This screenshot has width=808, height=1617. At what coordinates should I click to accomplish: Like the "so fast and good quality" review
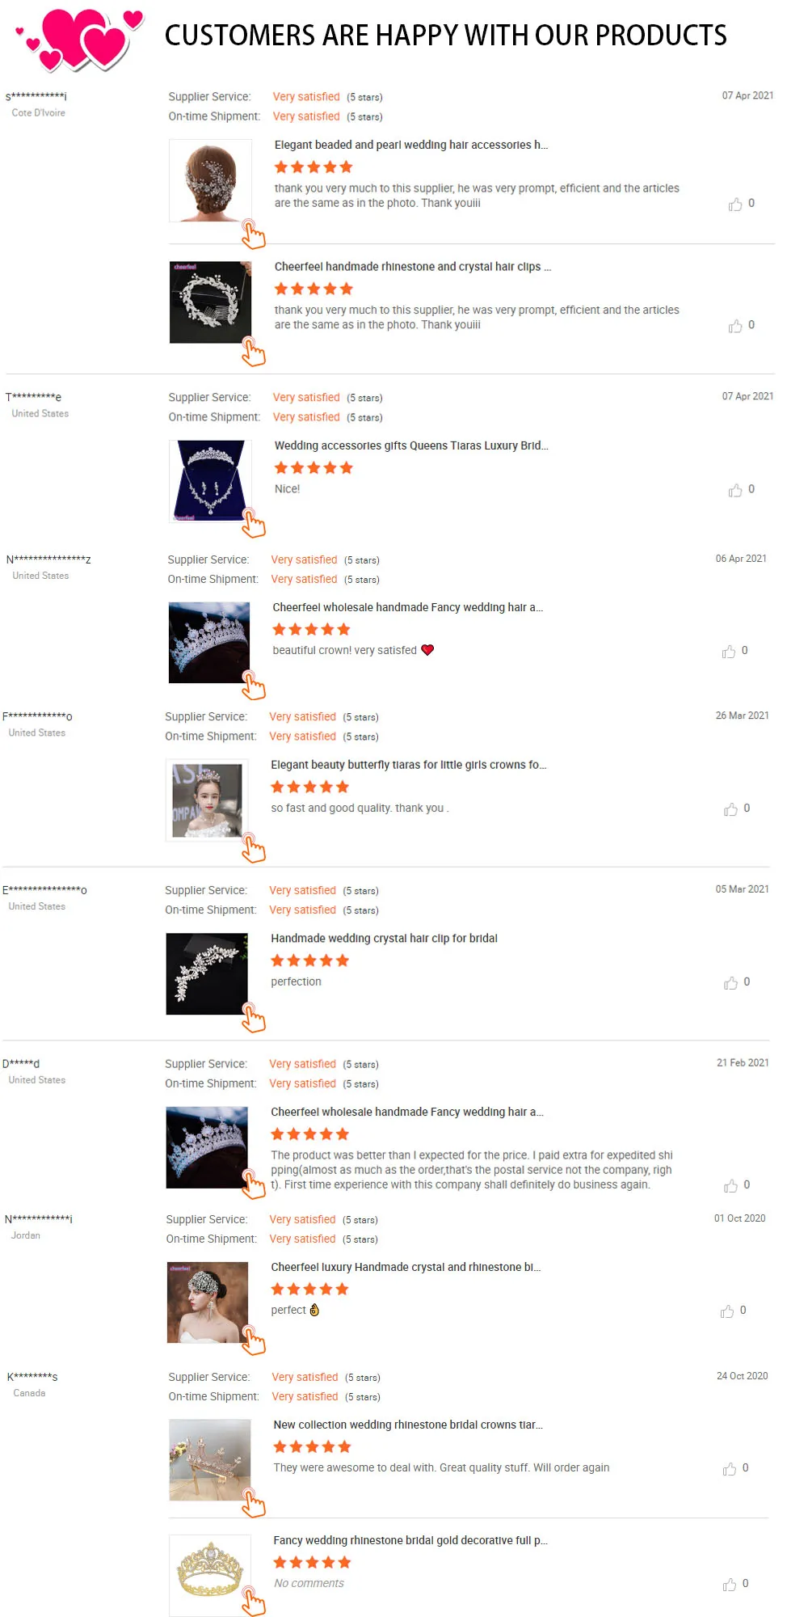730,809
